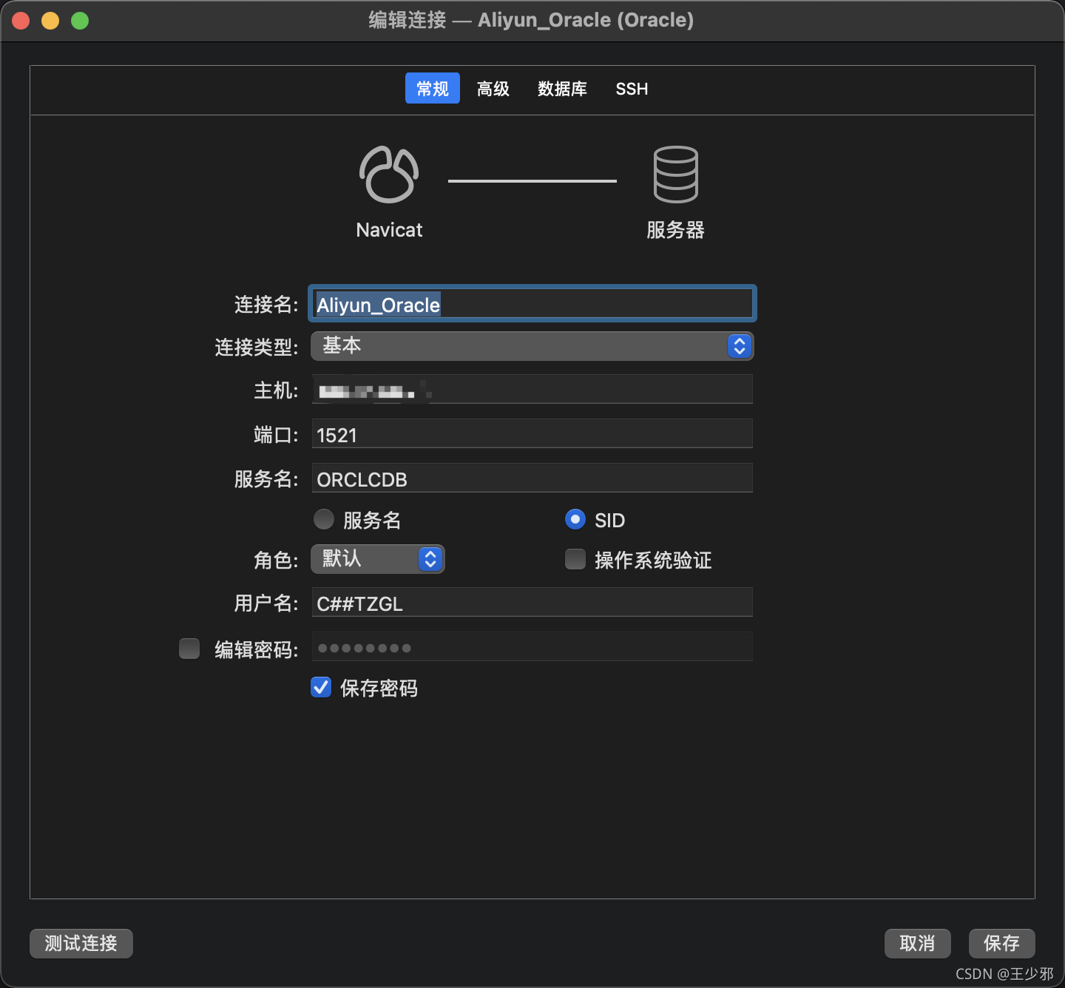The image size is (1065, 988).
Task: Open the 角色 dropdown showing 默认
Action: [377, 559]
